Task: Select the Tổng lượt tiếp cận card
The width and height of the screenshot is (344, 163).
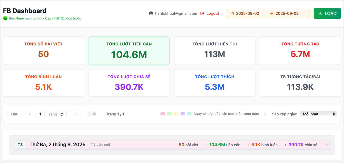Action: [129, 51]
